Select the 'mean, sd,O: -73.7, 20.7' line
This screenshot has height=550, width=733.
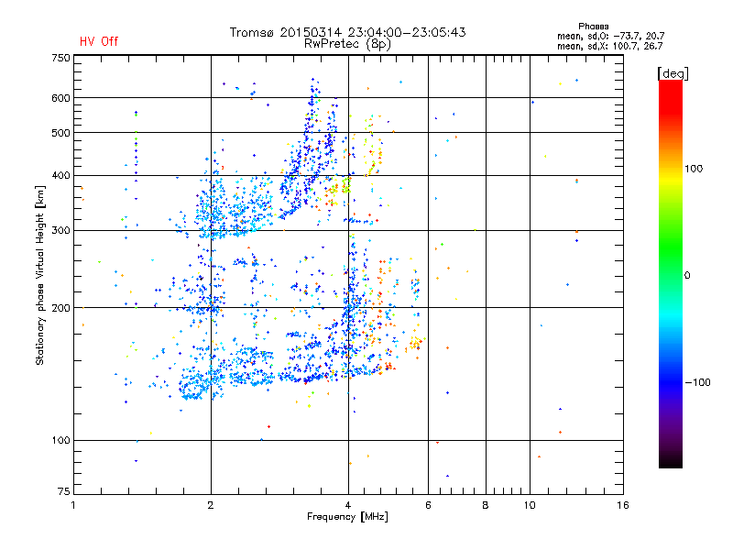[x=610, y=36]
